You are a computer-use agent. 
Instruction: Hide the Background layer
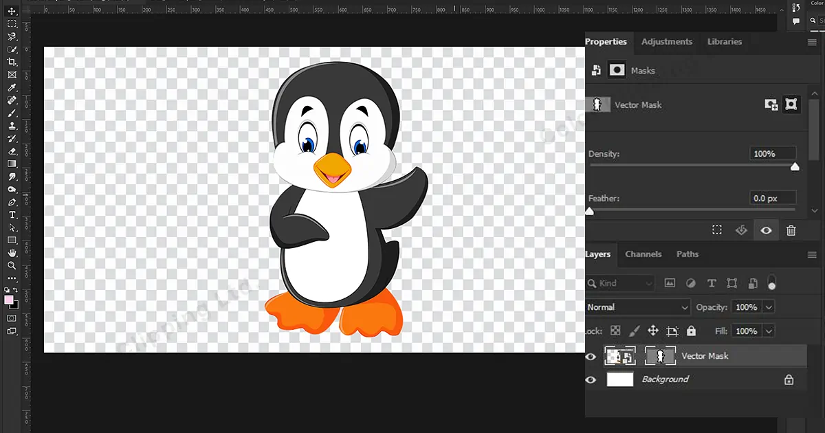pos(591,379)
